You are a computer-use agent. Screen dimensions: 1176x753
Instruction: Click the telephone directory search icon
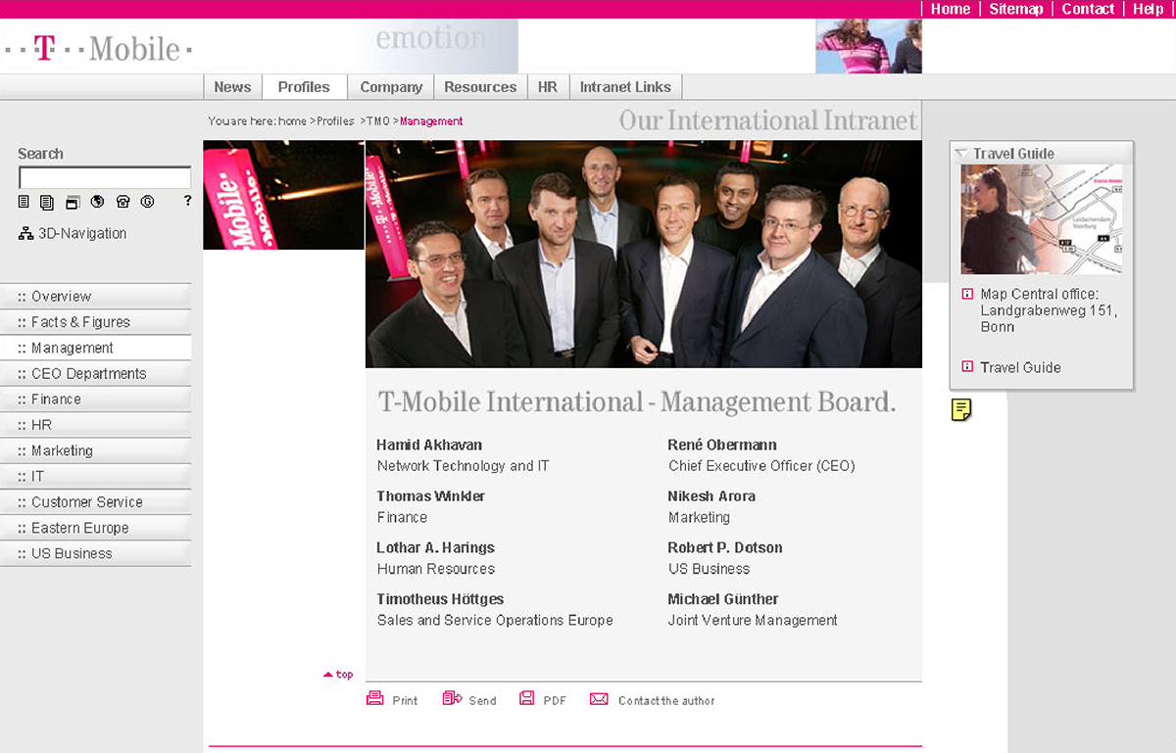tap(122, 202)
